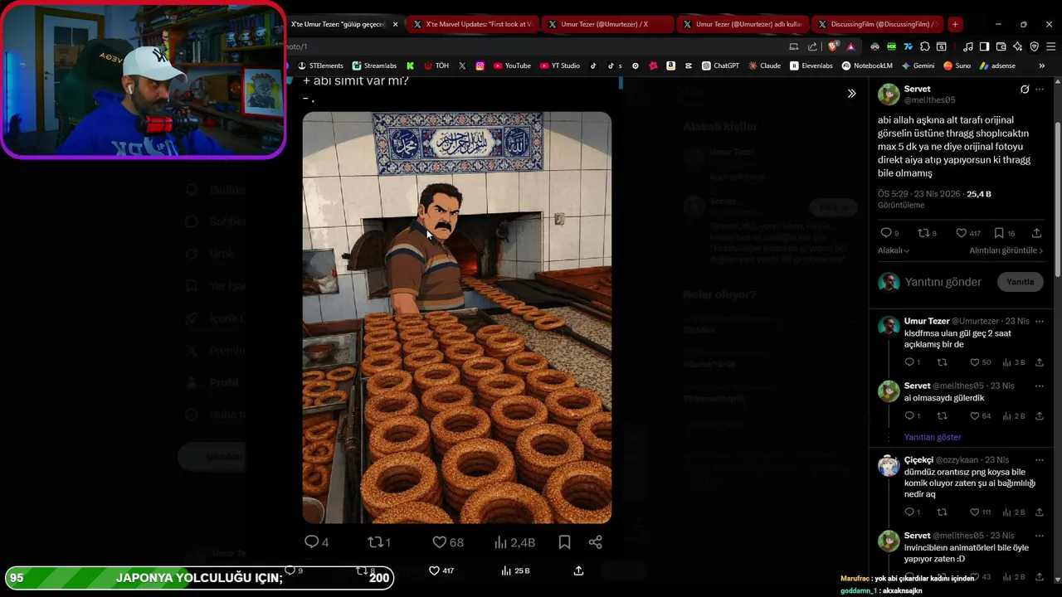
Task: Open ChatGPT bookmark
Action: click(720, 66)
